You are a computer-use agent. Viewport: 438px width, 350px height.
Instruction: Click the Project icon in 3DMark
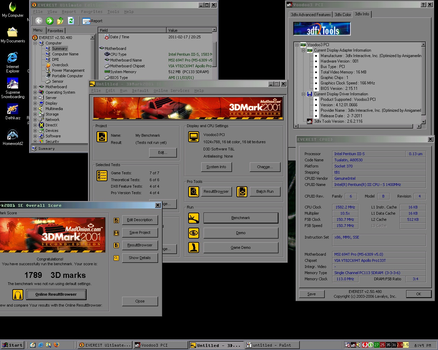pyautogui.click(x=102, y=137)
